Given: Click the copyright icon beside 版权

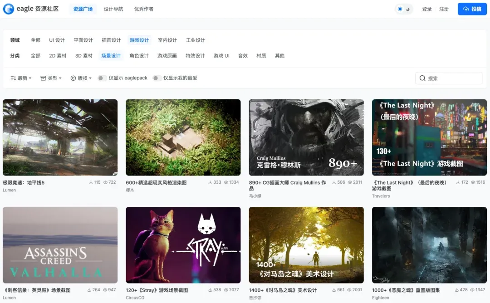Looking at the screenshot, I should (x=73, y=78).
